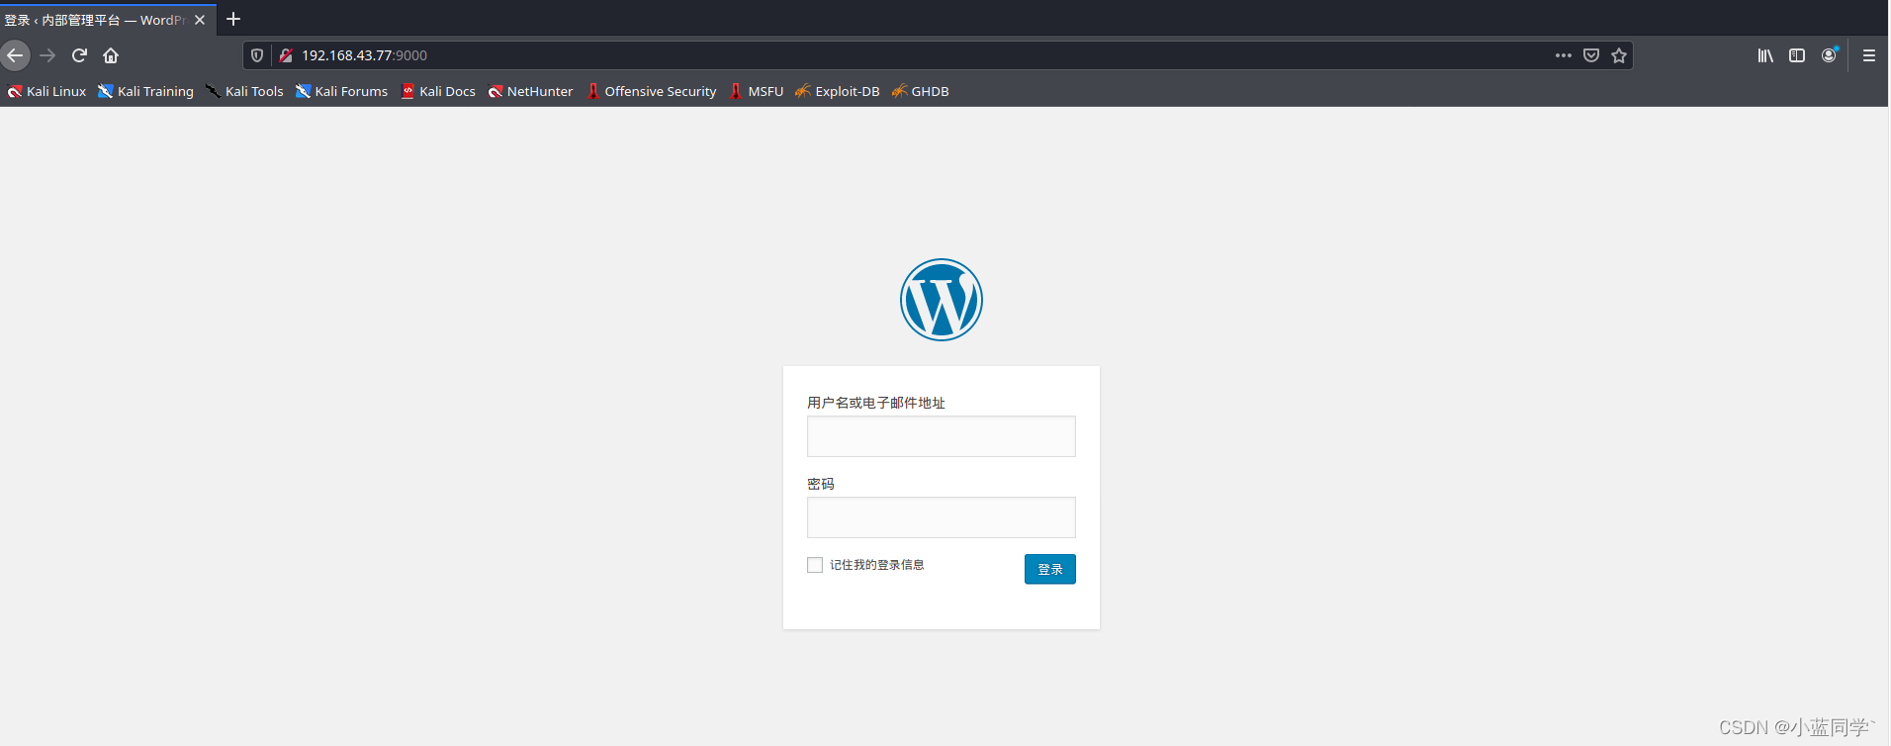Open page actions three-dot menu
Viewport: 1891px width, 746px height.
[1564, 55]
